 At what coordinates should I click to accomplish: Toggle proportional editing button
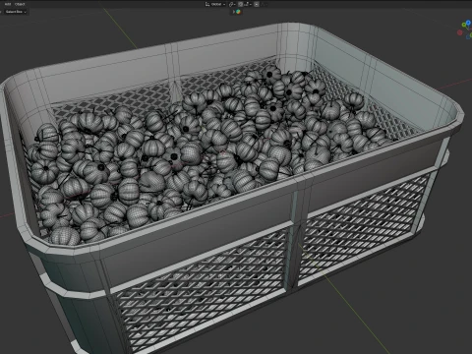coord(257,4)
